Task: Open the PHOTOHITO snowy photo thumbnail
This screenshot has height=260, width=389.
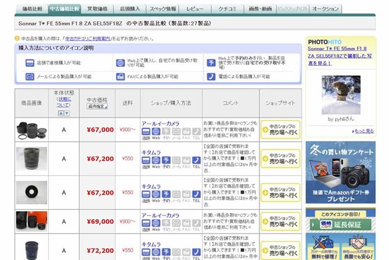Action: [341, 95]
